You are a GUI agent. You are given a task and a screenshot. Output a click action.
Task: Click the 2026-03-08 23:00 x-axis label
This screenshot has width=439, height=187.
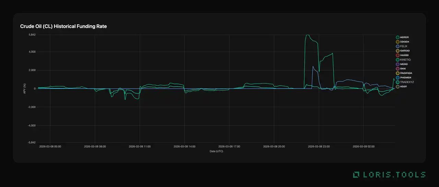tap(319, 146)
